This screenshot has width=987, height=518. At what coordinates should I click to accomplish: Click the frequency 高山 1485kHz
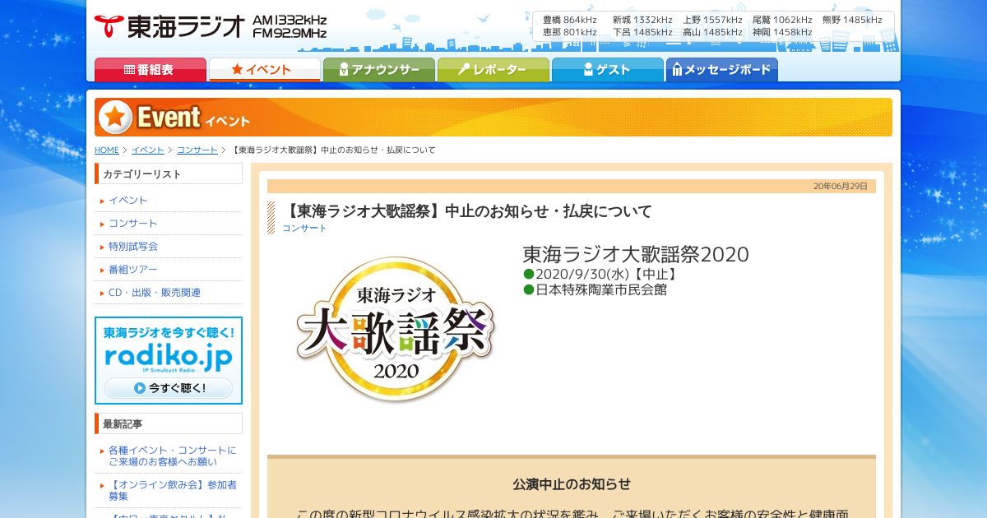[x=712, y=33]
